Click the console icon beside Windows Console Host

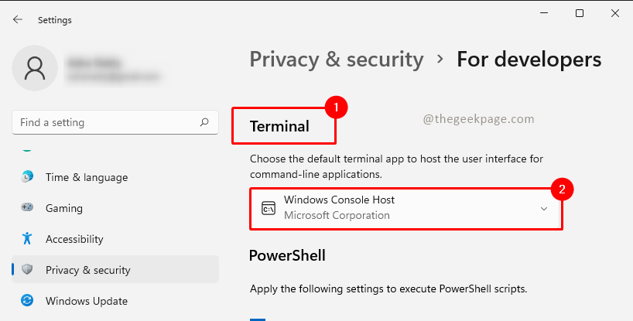(269, 208)
